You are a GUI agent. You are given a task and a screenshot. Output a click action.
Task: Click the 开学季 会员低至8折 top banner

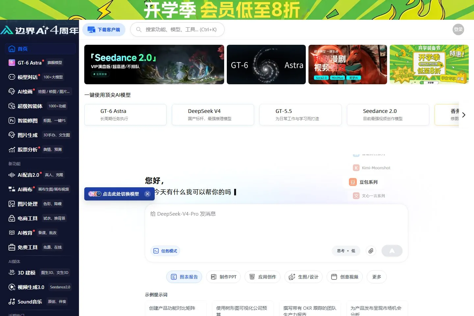click(237, 10)
